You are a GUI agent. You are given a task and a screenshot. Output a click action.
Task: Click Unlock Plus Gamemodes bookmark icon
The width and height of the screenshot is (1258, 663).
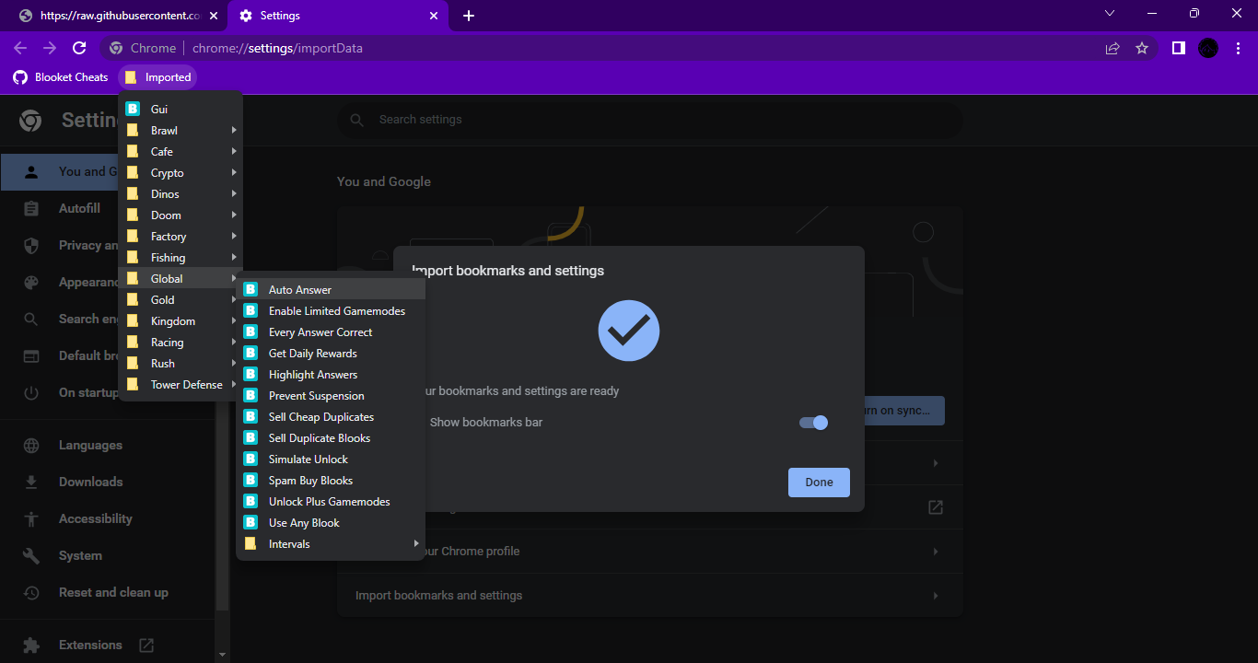[x=250, y=501]
